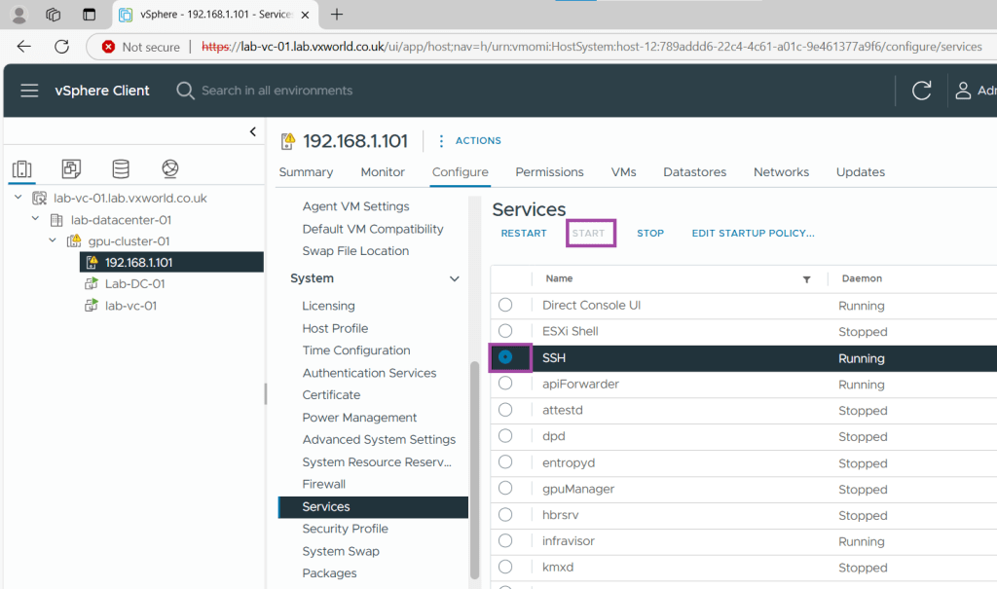Select the Direct Console UI radio button
997x589 pixels.
(x=505, y=305)
